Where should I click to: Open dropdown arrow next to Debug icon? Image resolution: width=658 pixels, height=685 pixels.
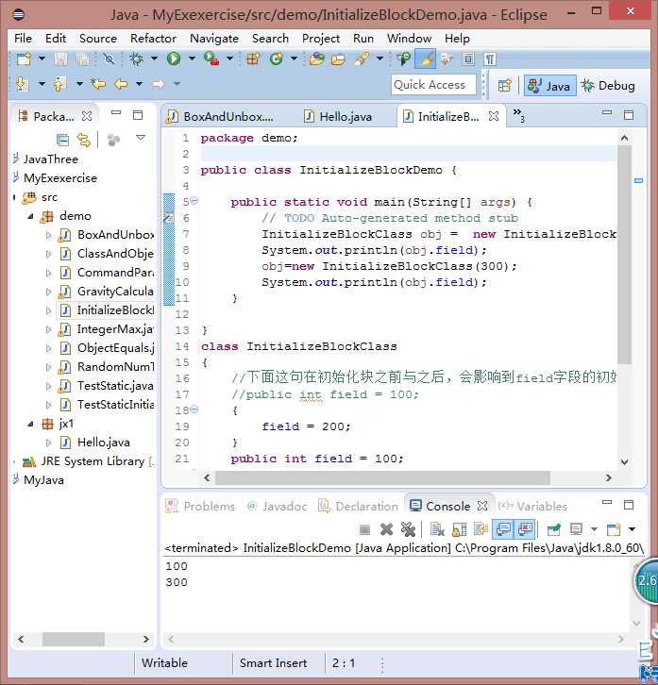click(154, 58)
